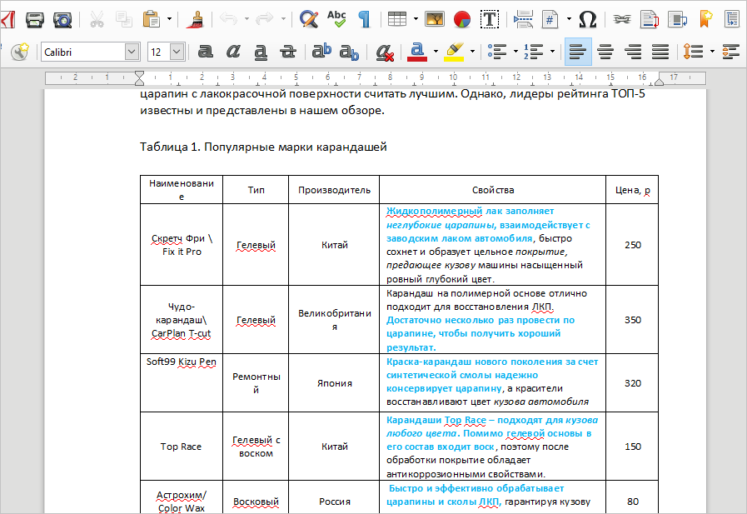
Task: Toggle underline formatting
Action: pos(261,52)
